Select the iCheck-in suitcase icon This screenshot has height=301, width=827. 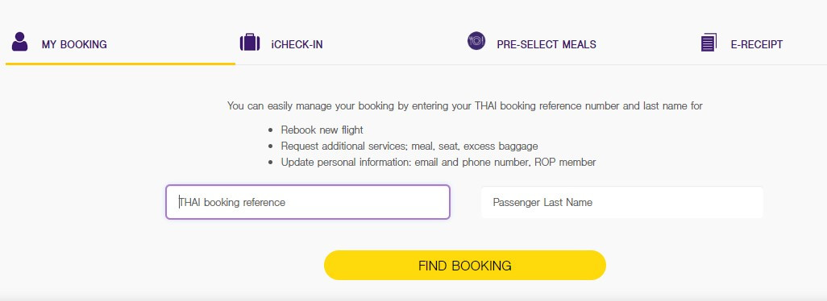click(250, 42)
